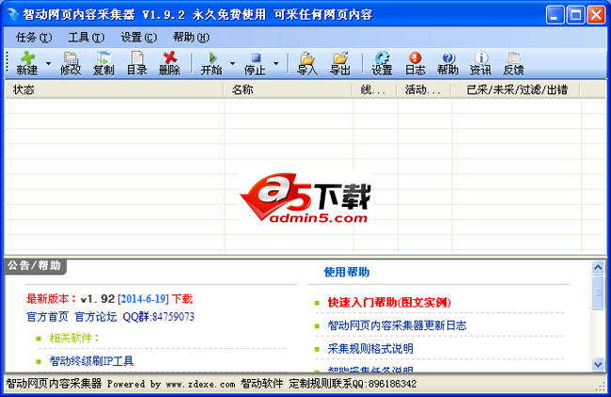Click the scroll up arrow in help panel

598,267
